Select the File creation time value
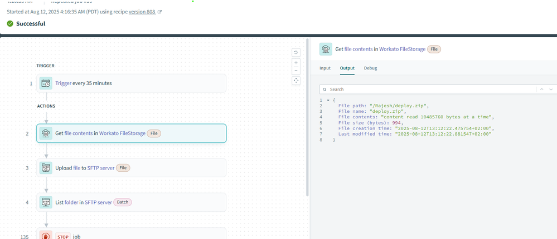 444,128
